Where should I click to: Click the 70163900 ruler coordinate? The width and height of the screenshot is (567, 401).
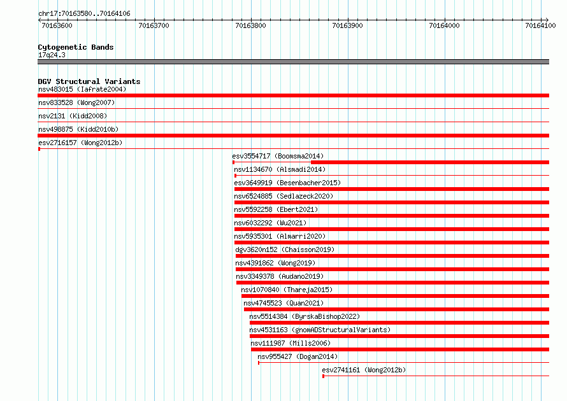347,25
